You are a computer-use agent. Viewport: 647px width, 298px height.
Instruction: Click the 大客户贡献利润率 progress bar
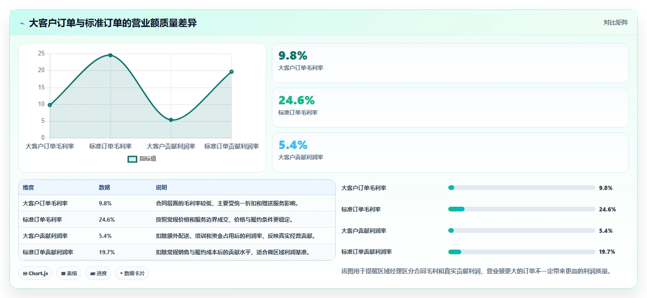[x=521, y=230]
